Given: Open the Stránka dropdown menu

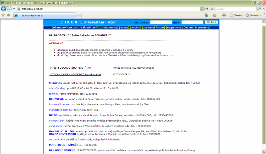Looking at the screenshot, I should [238, 15].
